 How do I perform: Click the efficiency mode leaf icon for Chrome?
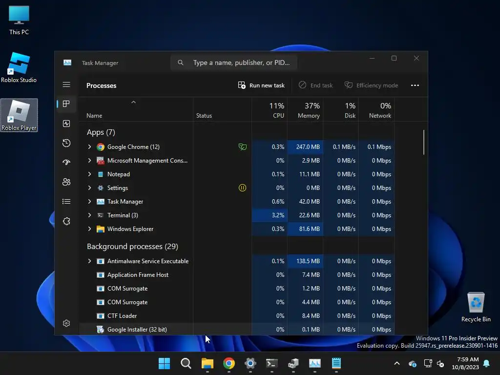coord(242,146)
